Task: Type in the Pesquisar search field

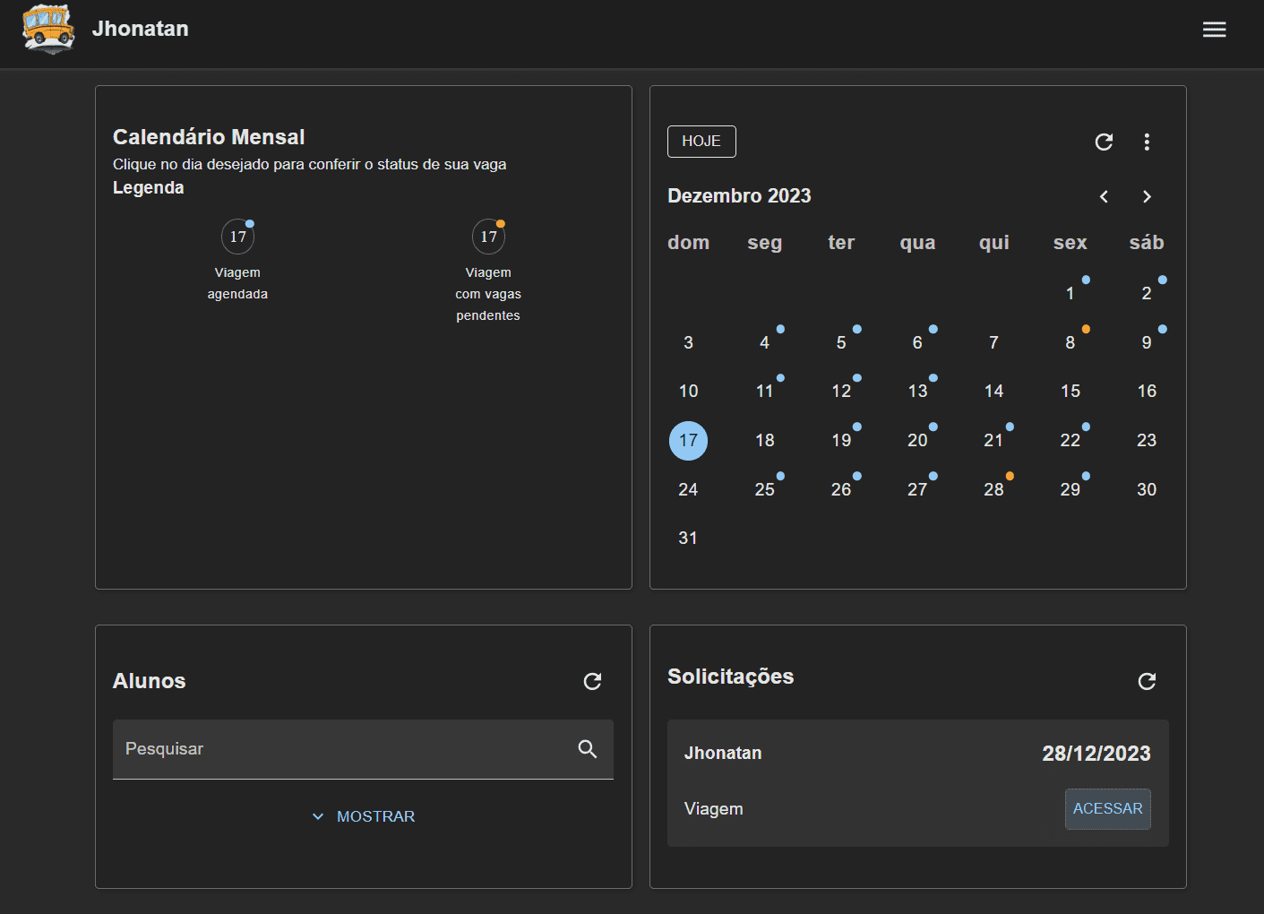Action: [340, 749]
